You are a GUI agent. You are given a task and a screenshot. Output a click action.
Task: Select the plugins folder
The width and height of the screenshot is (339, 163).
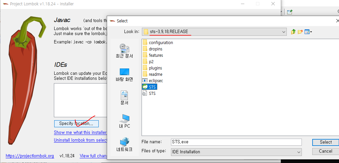tap(152, 68)
